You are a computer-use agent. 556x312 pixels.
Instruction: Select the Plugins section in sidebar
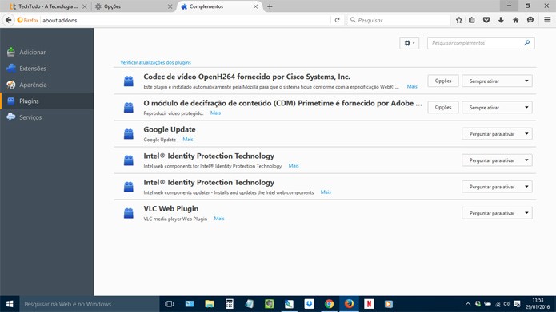(x=47, y=101)
